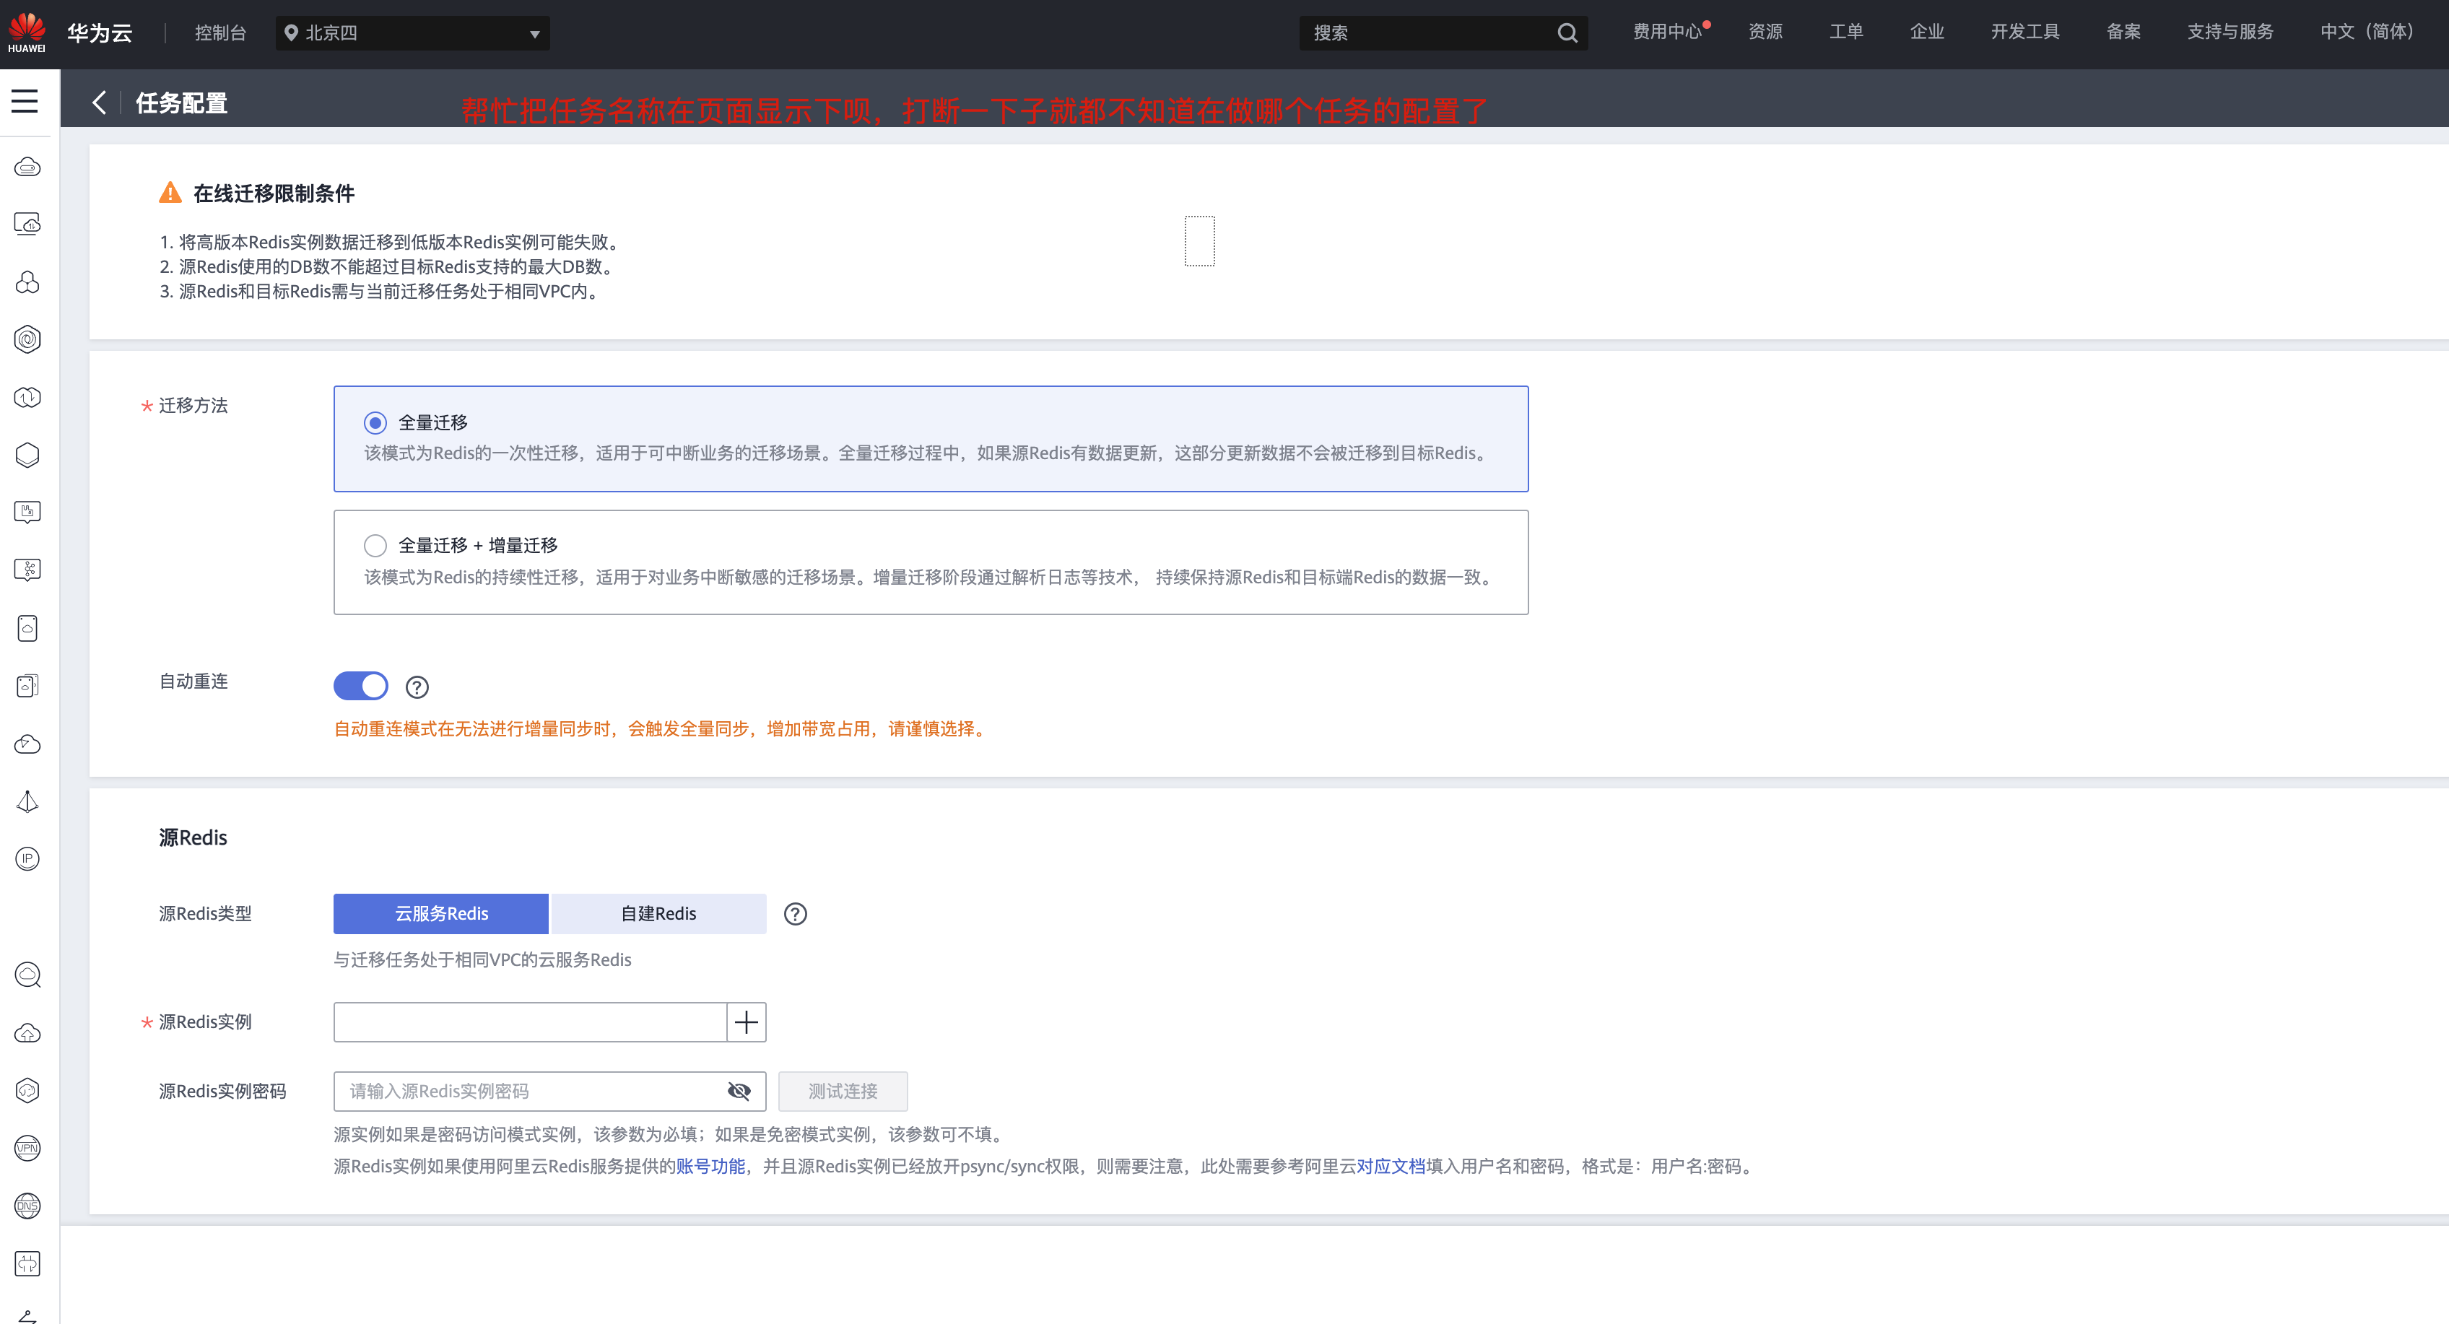Go back using the left chevron arrow
This screenshot has height=1324, width=2449.
(x=99, y=103)
